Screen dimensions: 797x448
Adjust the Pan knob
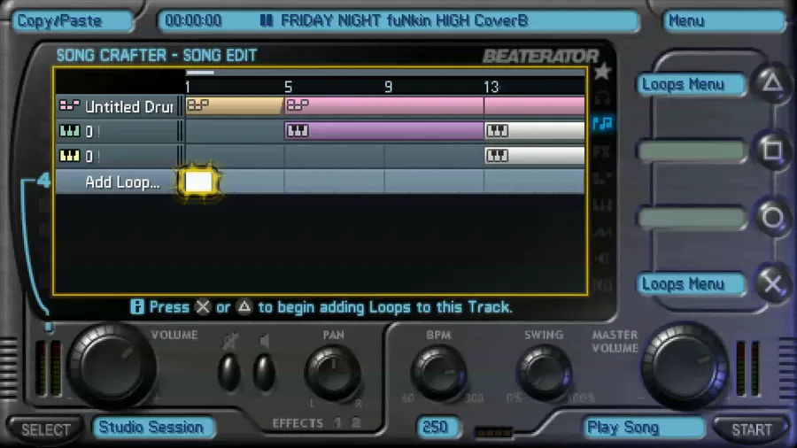tap(333, 374)
